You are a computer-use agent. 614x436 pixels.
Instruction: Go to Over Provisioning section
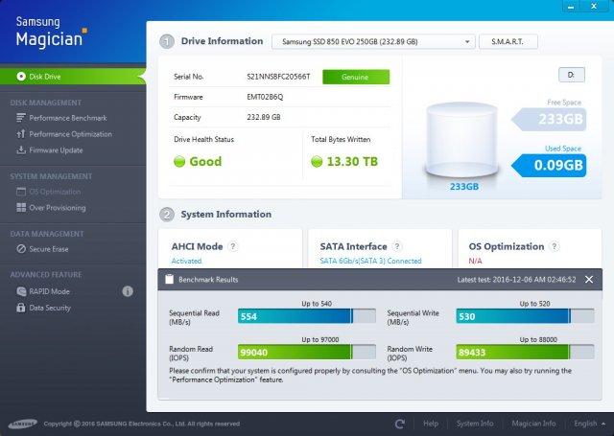[x=57, y=207]
